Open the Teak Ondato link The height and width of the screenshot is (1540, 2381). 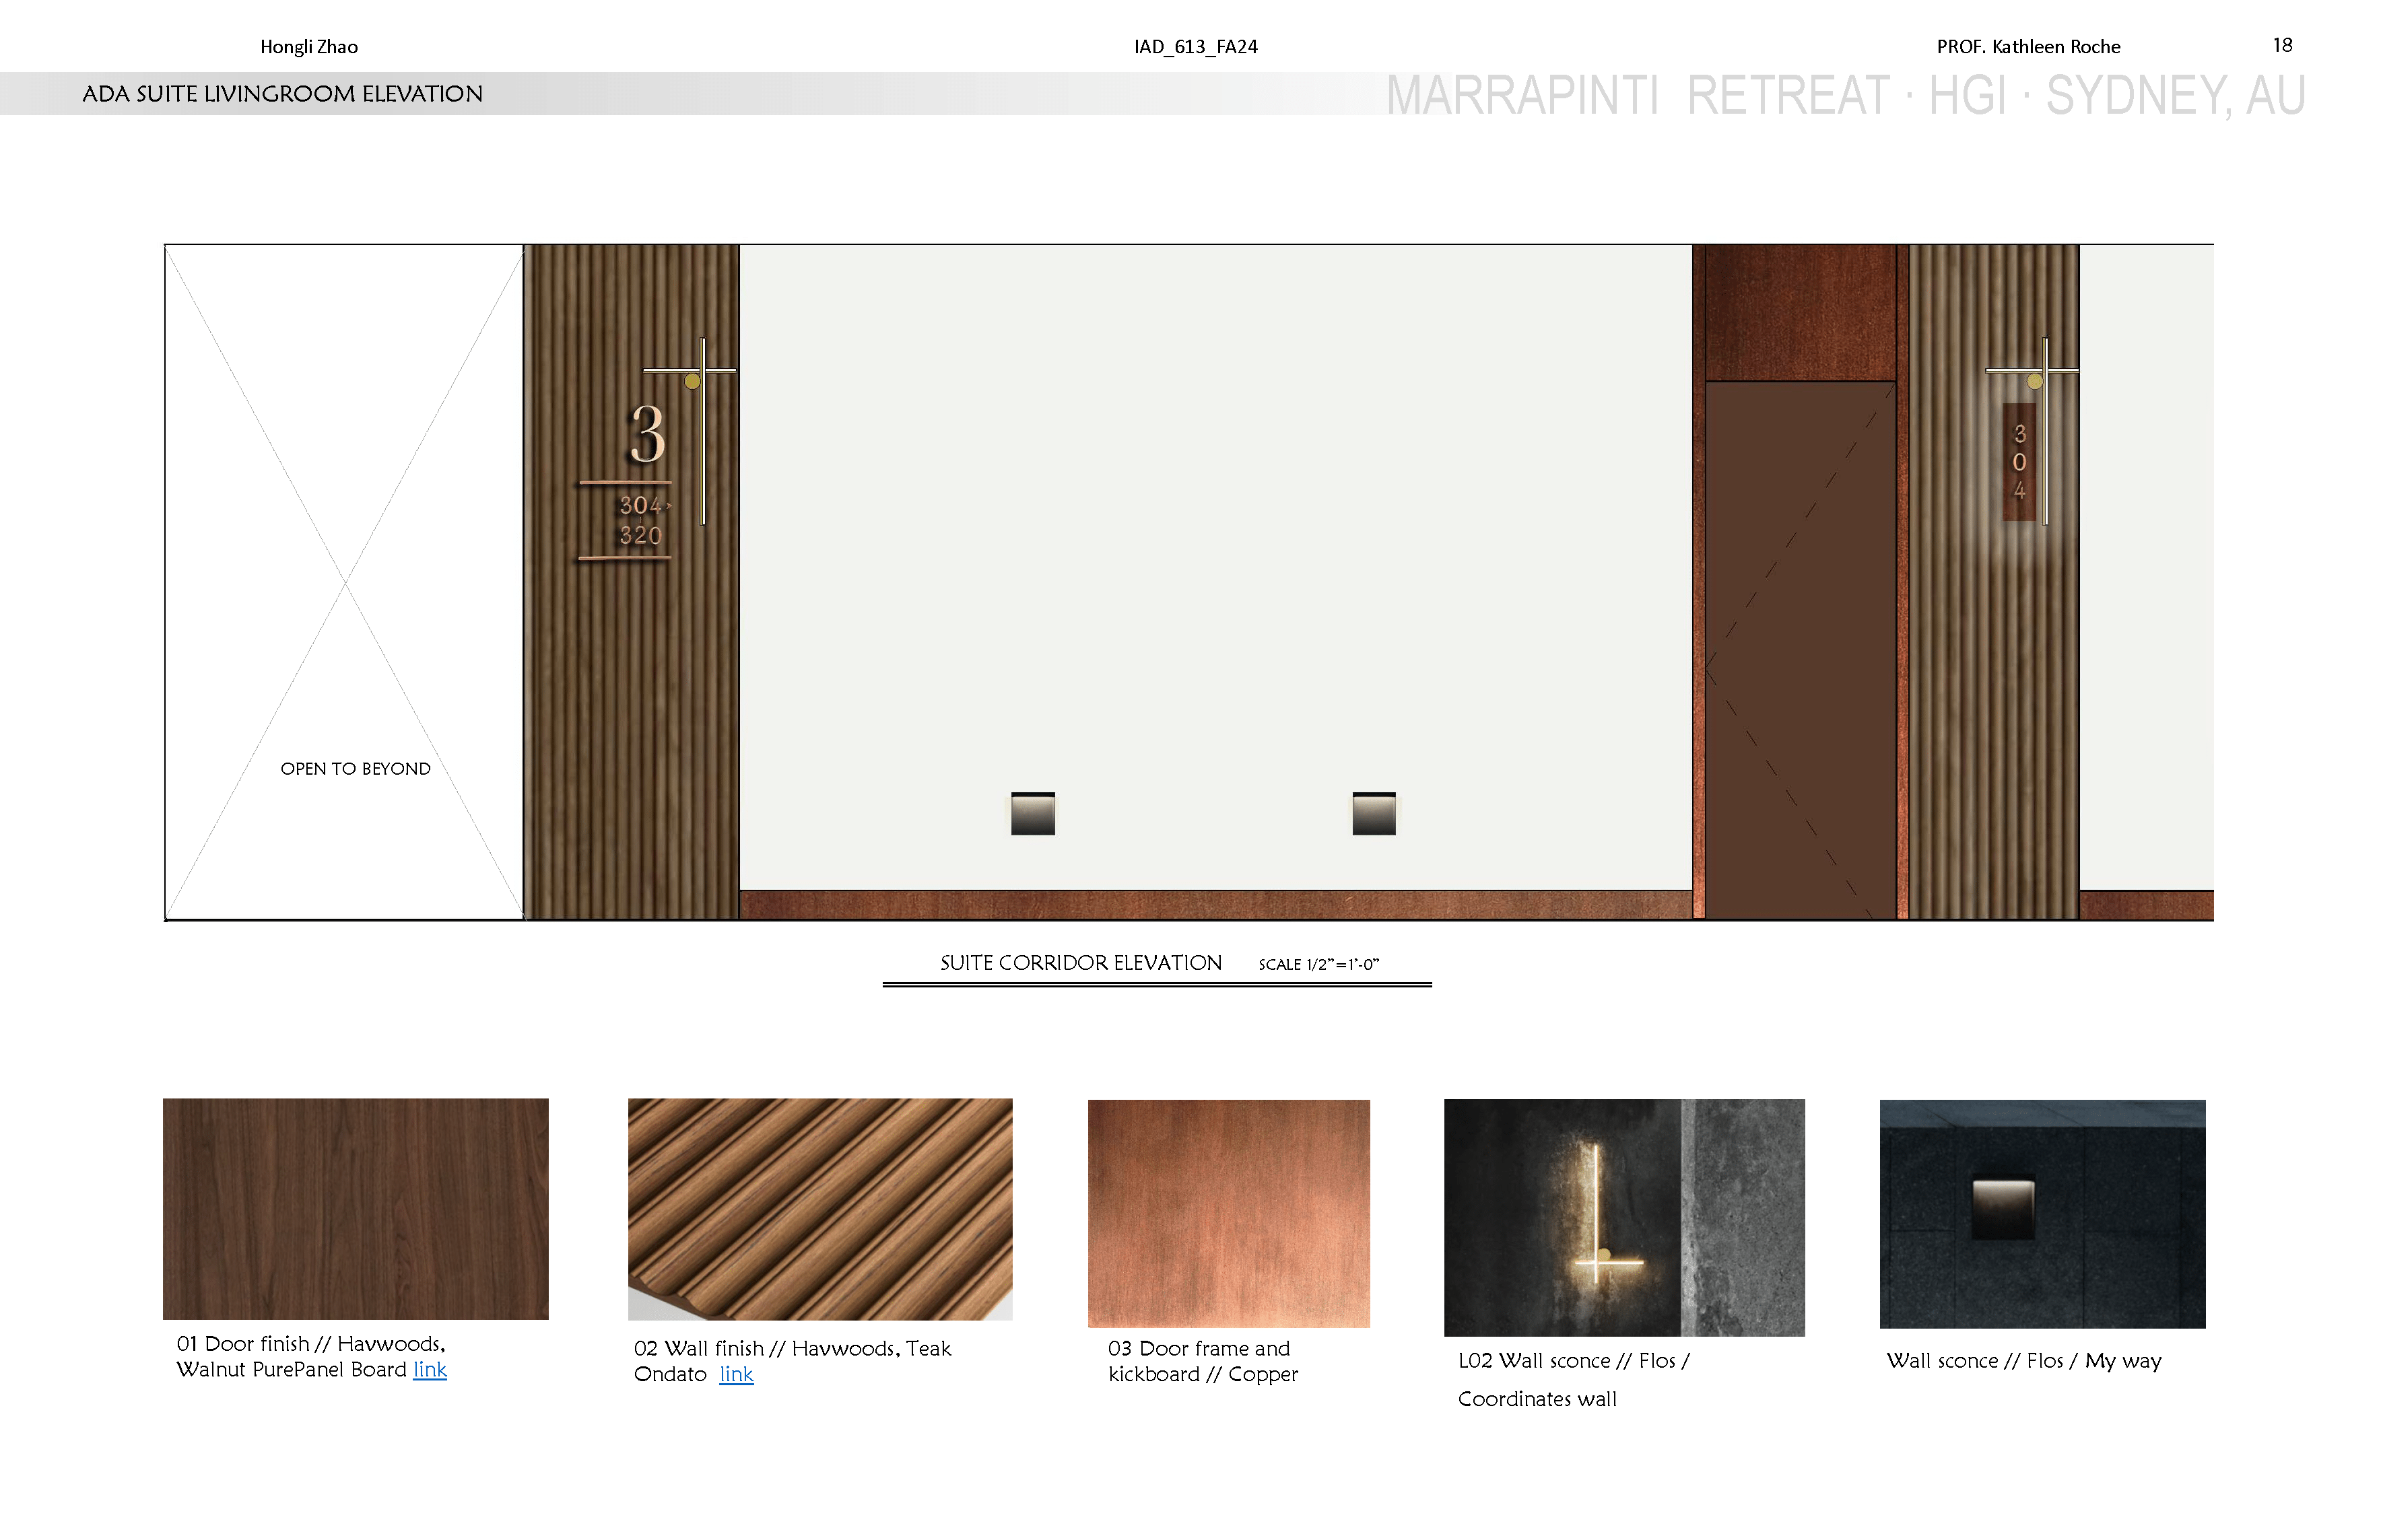[735, 1374]
